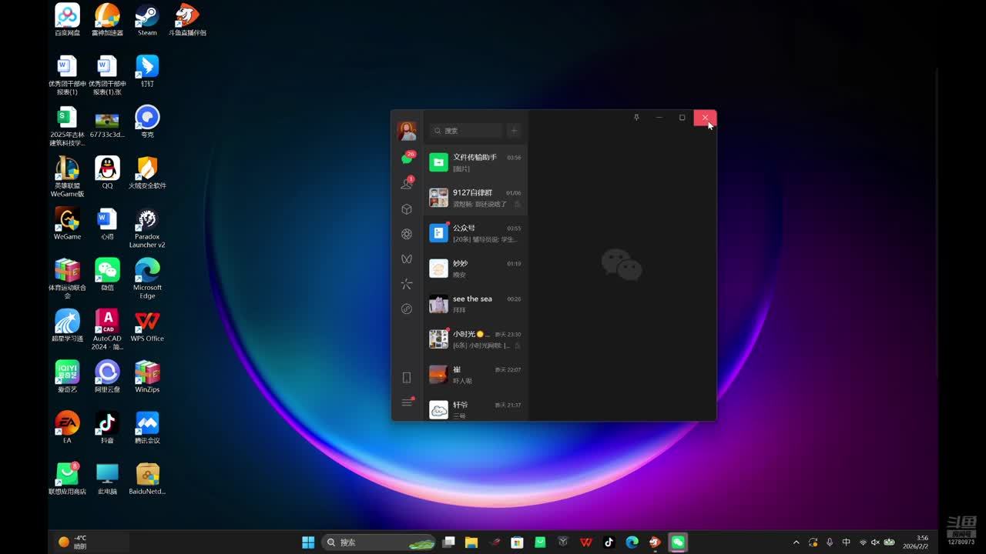
Task: Toggle the muted volume icon in taskbar
Action: [x=875, y=542]
